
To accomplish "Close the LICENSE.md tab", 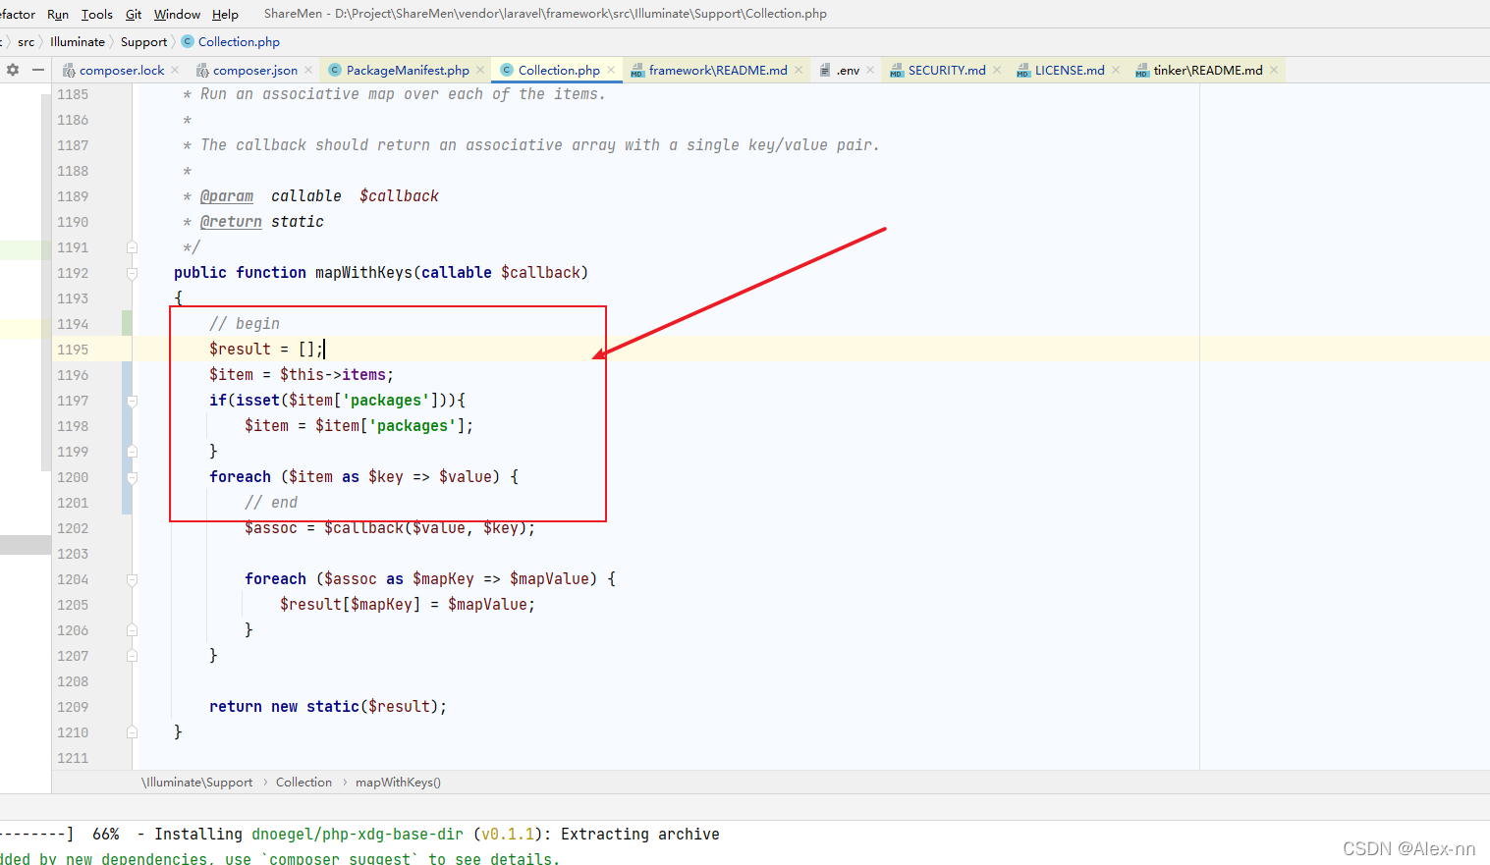I will click(1116, 70).
